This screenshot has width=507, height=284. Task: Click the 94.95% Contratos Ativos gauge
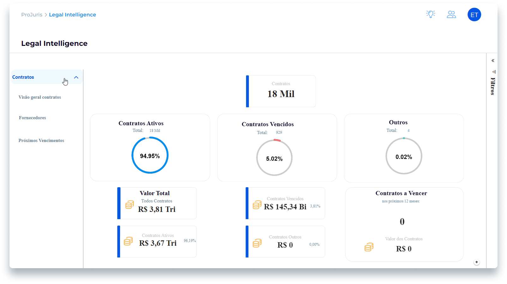150,155
